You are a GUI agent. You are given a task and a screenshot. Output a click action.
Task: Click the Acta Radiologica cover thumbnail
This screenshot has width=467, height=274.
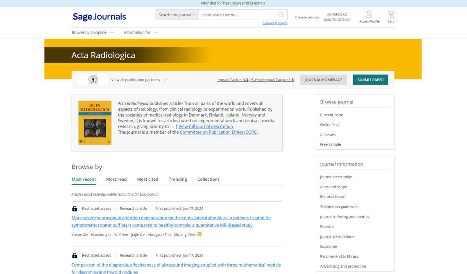tap(95, 123)
